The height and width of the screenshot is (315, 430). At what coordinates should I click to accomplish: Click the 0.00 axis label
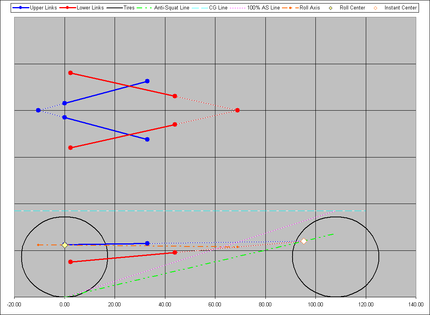65,305
